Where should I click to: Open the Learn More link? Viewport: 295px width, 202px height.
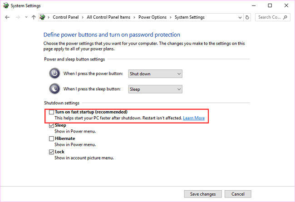(194, 118)
